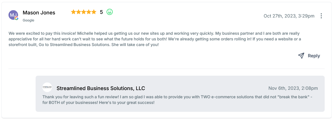The height and width of the screenshot is (120, 334).
Task: Click the first star in the rating
Action: [73, 12]
